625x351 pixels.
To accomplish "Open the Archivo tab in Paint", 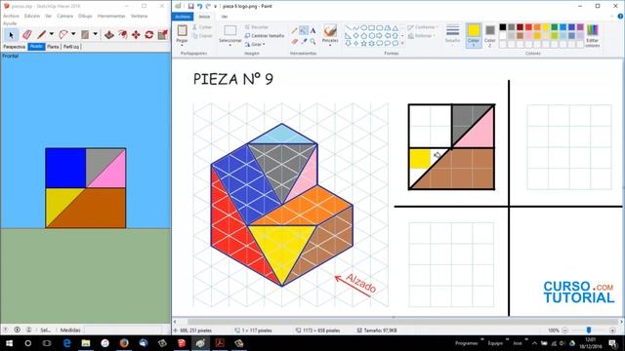I will tap(183, 17).
